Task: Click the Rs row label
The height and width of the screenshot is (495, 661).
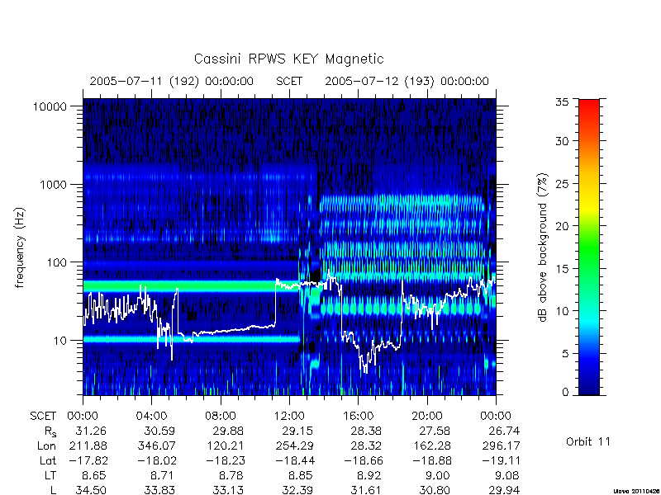Action: point(50,431)
